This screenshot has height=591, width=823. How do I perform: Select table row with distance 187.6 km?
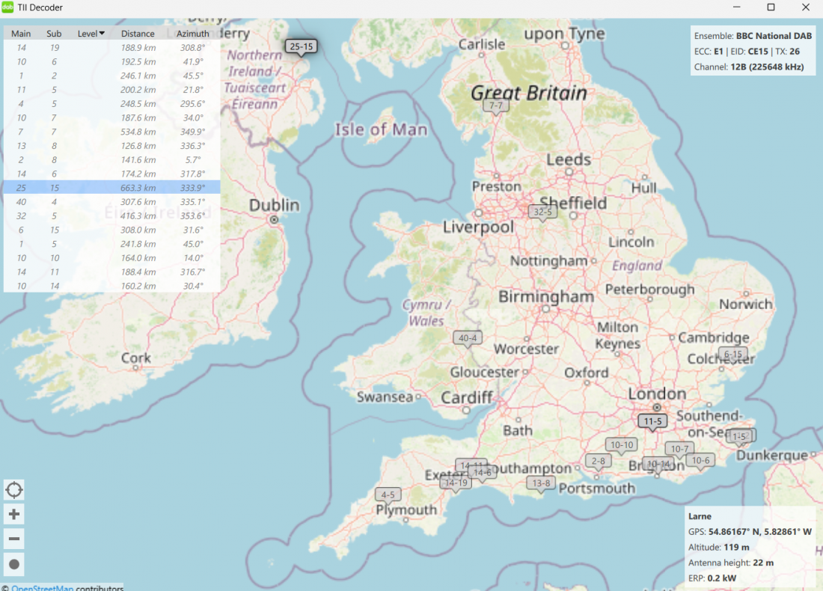111,118
